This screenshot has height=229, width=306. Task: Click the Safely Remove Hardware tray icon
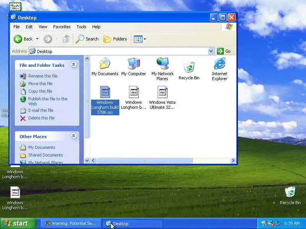(x=278, y=223)
